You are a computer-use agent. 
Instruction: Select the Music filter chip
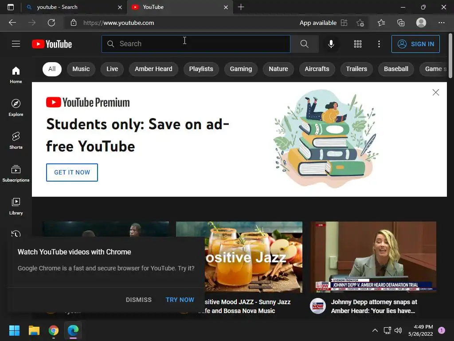click(81, 69)
